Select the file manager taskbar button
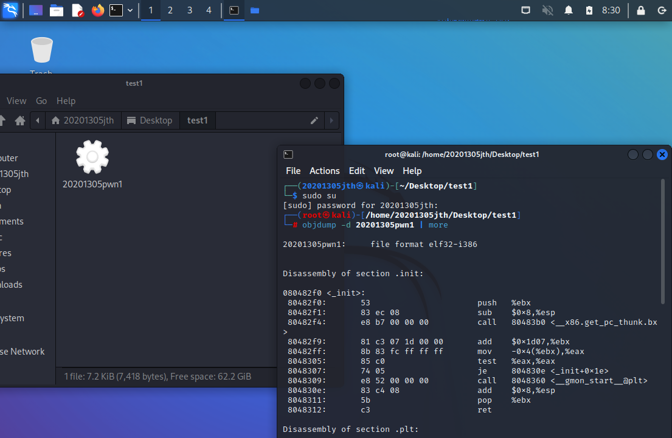 (255, 10)
